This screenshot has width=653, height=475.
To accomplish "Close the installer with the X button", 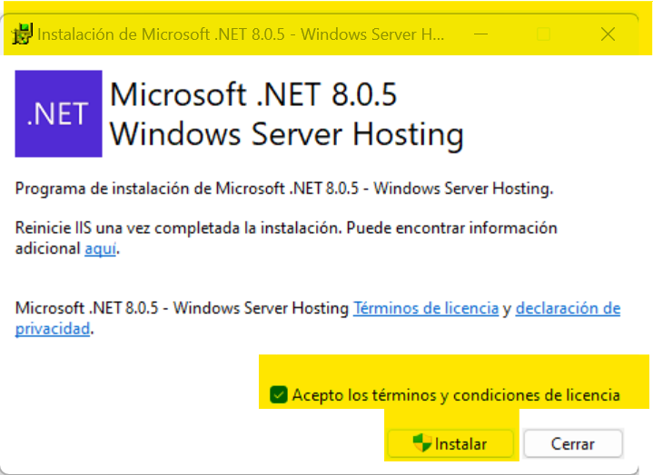I will click(x=608, y=34).
